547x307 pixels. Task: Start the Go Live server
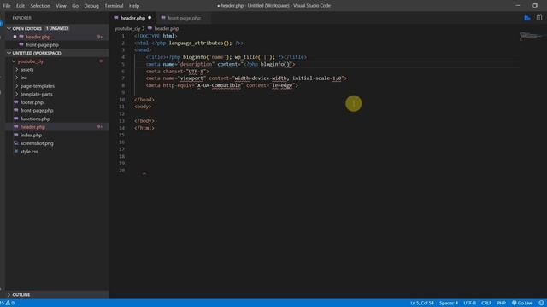click(522, 303)
